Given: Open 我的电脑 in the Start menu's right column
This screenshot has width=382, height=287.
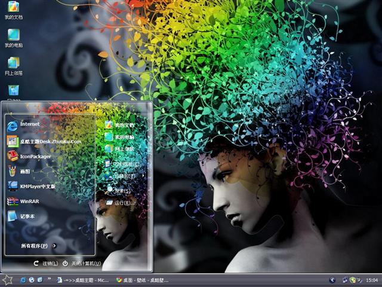Looking at the screenshot, I should point(119,137).
